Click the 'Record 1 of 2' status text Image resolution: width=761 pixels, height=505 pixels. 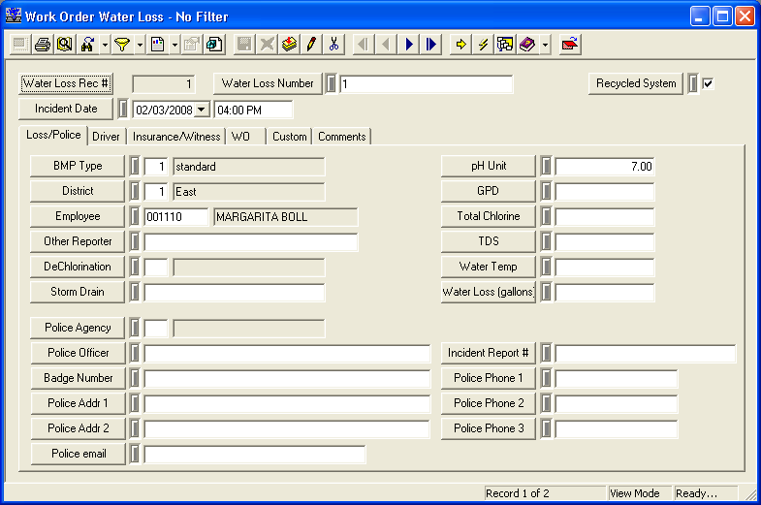pyautogui.click(x=518, y=493)
